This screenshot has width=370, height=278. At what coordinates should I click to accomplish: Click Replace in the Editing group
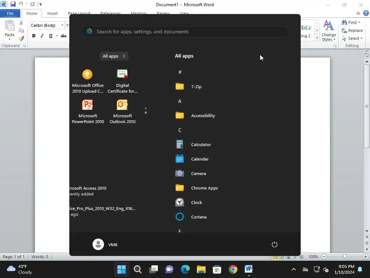352,30
